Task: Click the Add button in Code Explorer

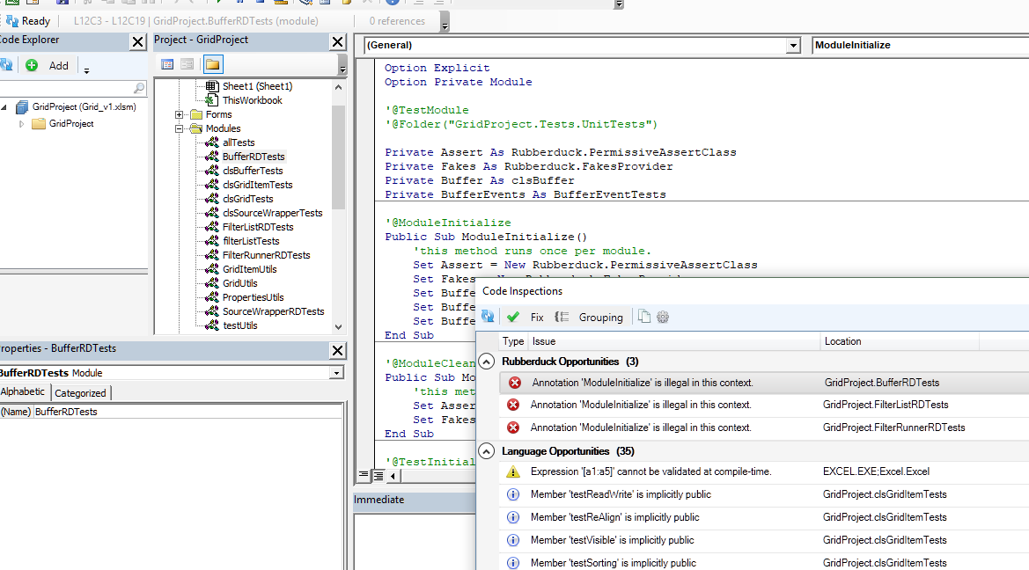Action: [48, 65]
